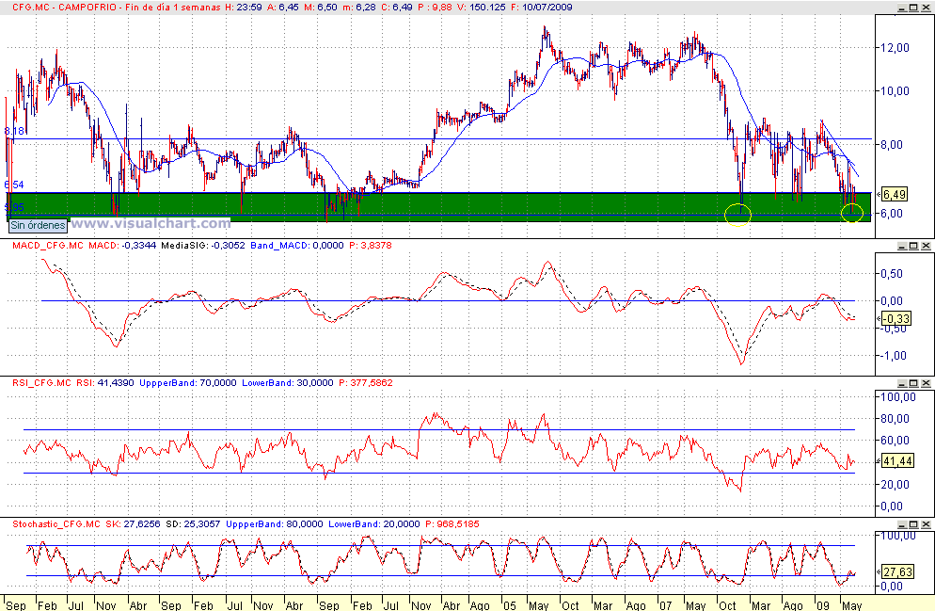
Task: Click the Stochastic 'UppperBand: 80,0000' value
Action: coord(275,523)
